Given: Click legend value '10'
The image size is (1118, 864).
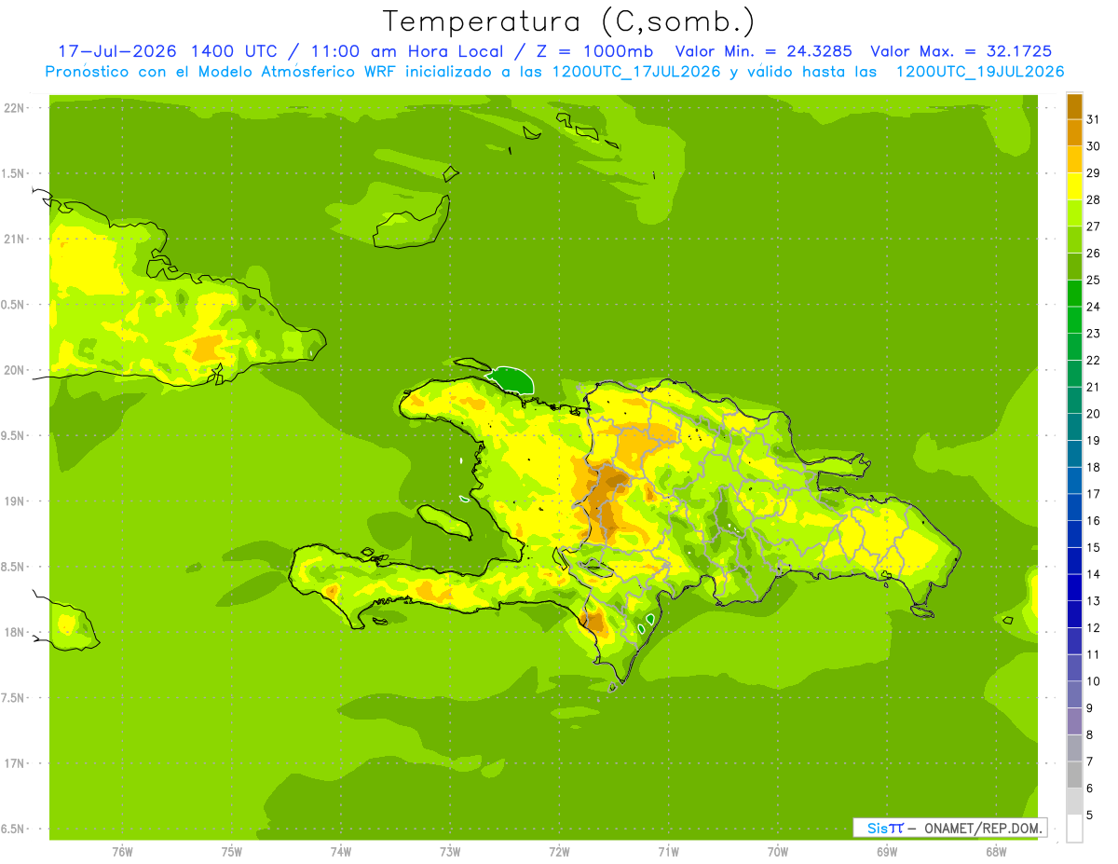Looking at the screenshot, I should (x=1094, y=681).
